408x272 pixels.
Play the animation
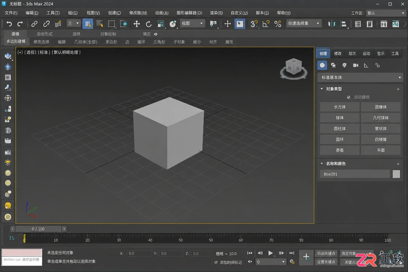[271, 253]
